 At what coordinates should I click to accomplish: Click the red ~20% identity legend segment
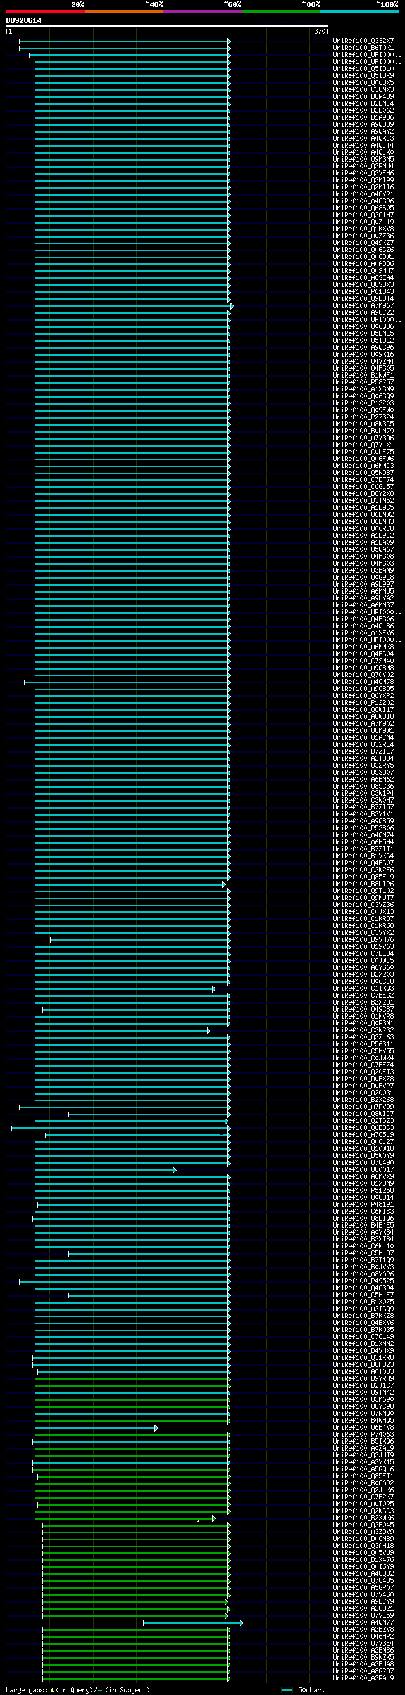click(46, 11)
